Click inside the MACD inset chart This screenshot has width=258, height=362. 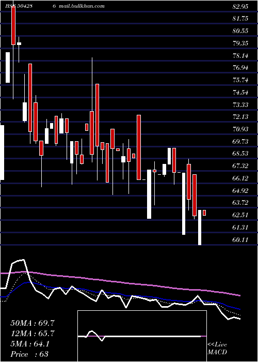142,336
